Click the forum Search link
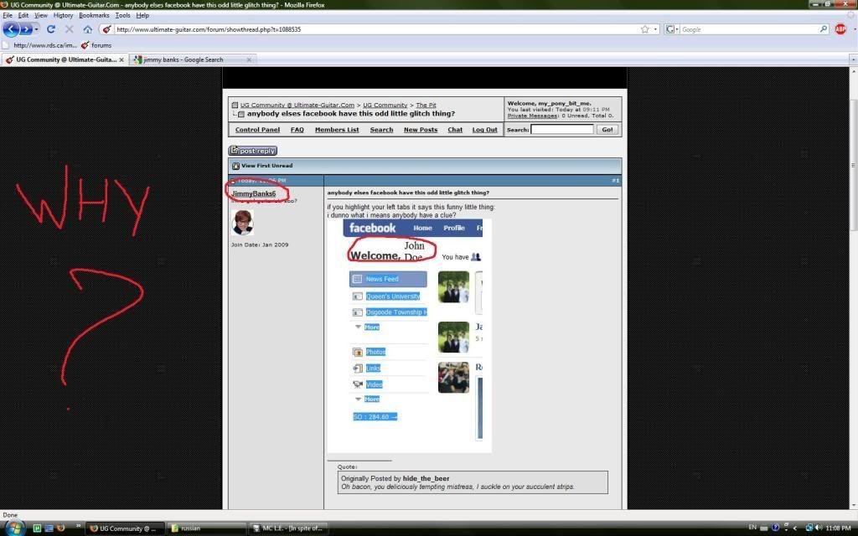 click(381, 130)
